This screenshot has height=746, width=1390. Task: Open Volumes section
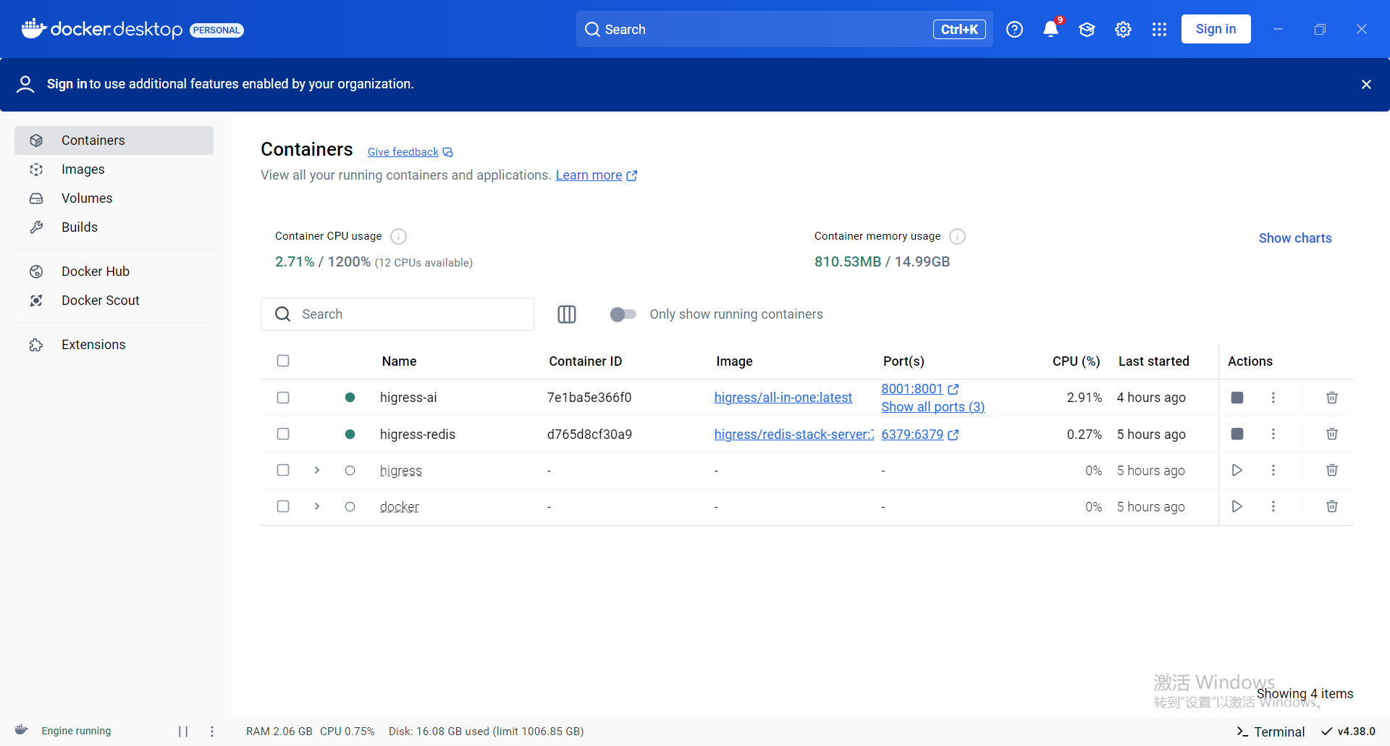(114, 198)
